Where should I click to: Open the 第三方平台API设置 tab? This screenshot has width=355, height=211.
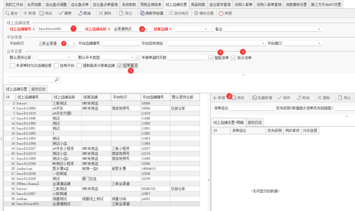(x=326, y=4)
